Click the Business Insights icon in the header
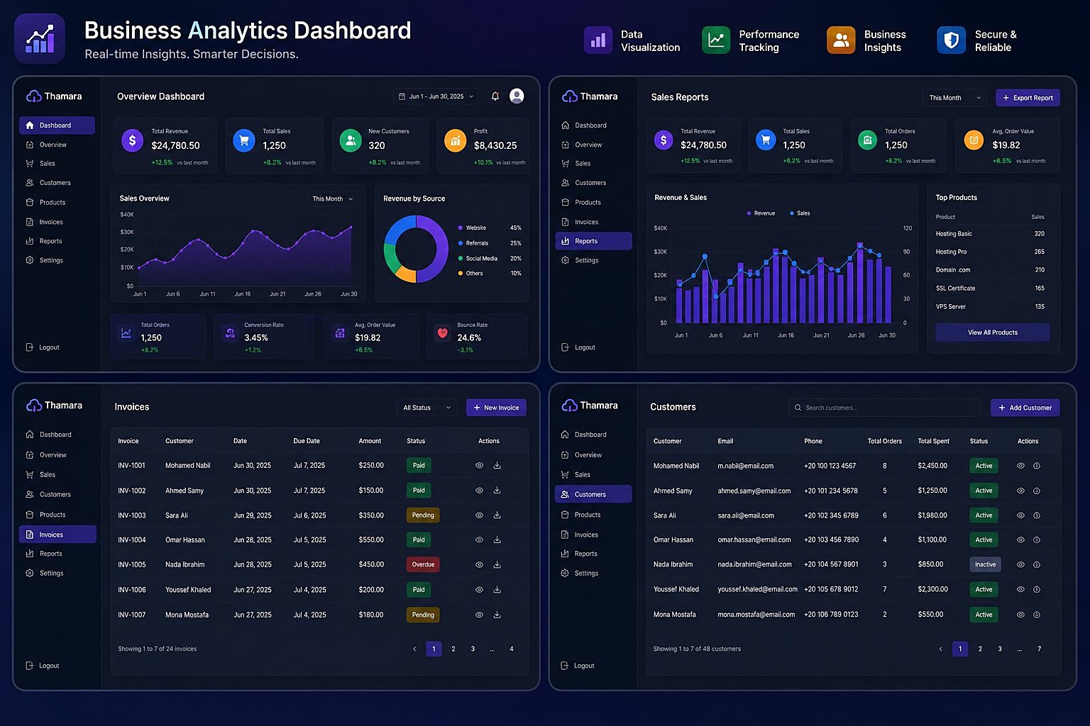 pos(841,40)
